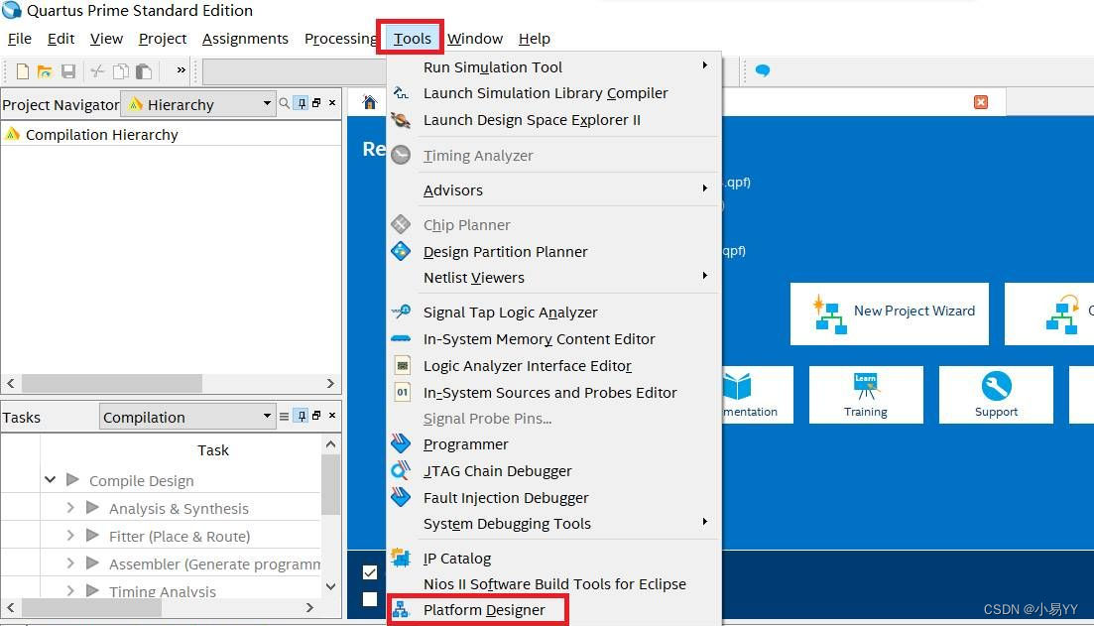Expand toolbar overflow chevron
1094x626 pixels.
182,69
